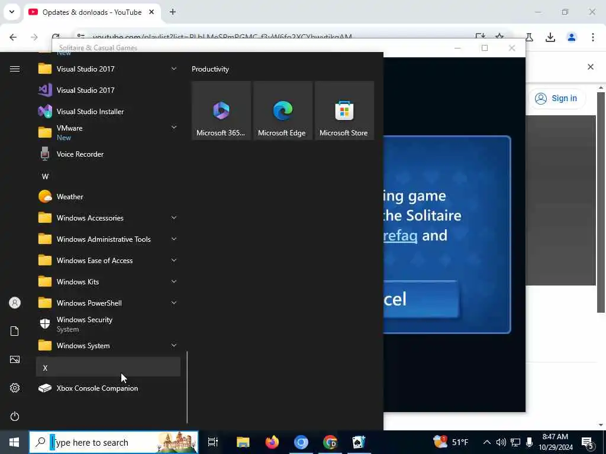Open Chrome Labs flask icon

529,37
